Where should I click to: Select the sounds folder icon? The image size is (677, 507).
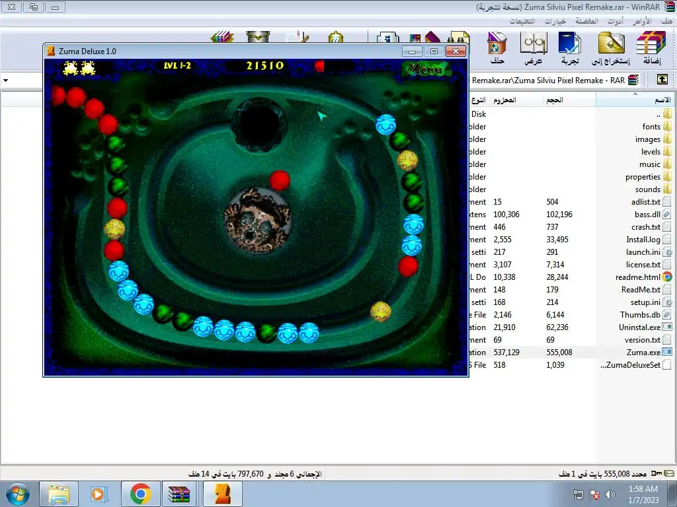point(668,189)
